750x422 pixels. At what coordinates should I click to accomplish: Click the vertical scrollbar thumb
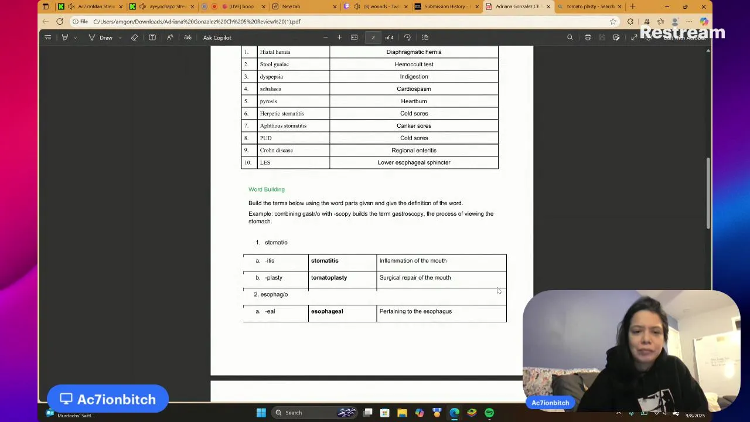tap(708, 193)
